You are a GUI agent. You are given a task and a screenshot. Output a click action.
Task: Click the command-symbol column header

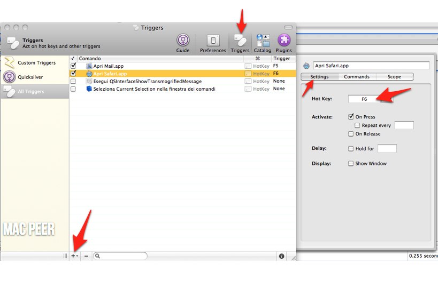[258, 59]
